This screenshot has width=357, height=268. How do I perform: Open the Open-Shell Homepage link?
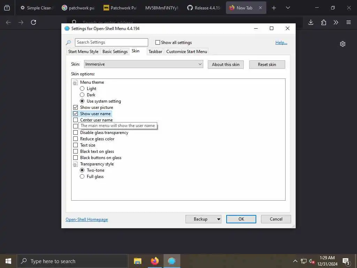[87, 219]
